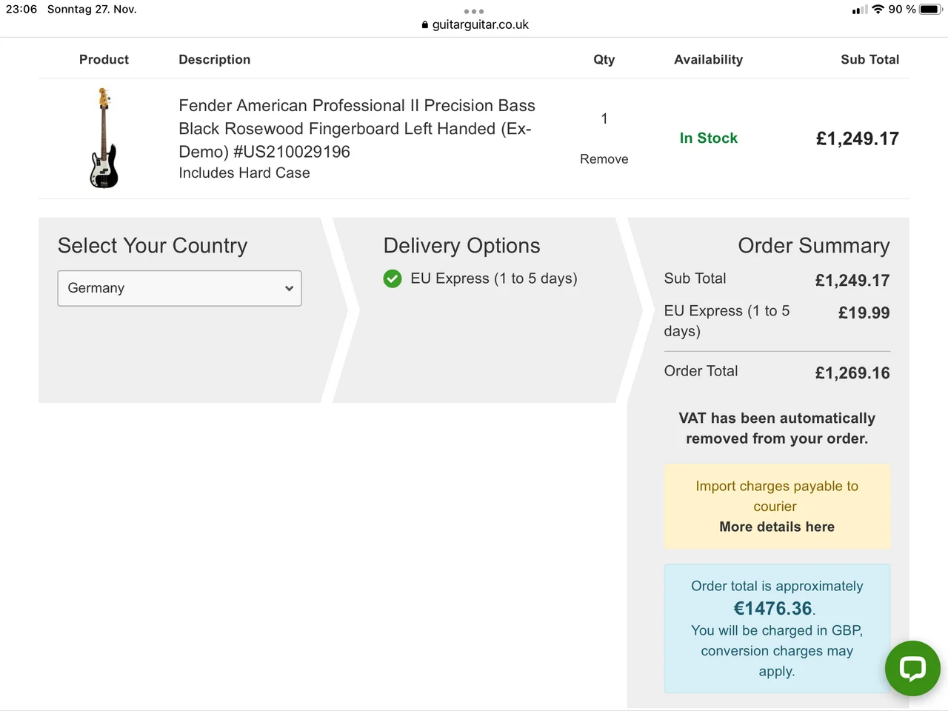The height and width of the screenshot is (711, 948).
Task: Tap the guitarguitar.co.uk address field
Action: [480, 24]
